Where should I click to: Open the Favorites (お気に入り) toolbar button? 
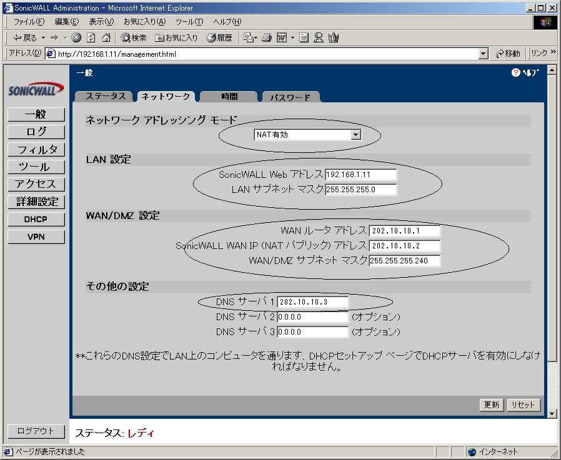click(176, 37)
